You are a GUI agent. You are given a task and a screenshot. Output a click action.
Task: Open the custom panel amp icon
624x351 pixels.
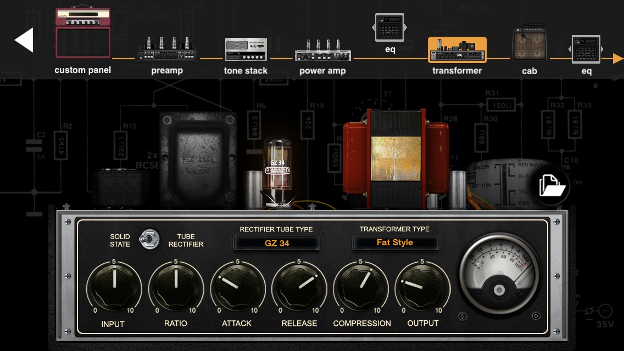[x=82, y=34]
